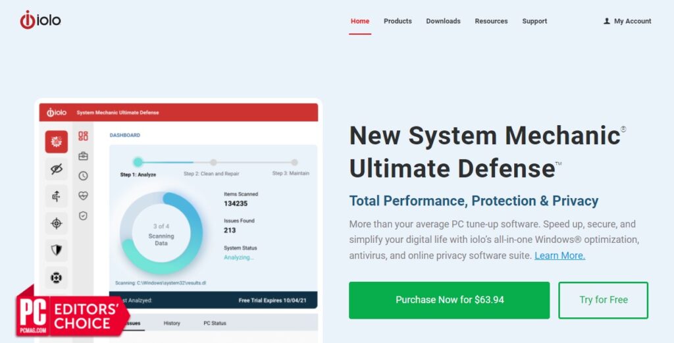
Task: Open the Home menu item
Action: (x=360, y=21)
